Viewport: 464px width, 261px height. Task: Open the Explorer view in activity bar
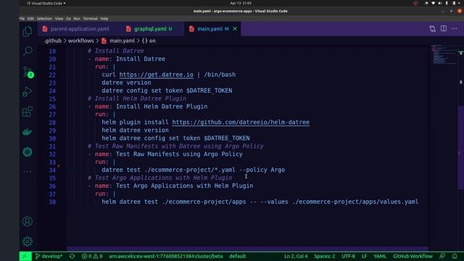coord(28,31)
